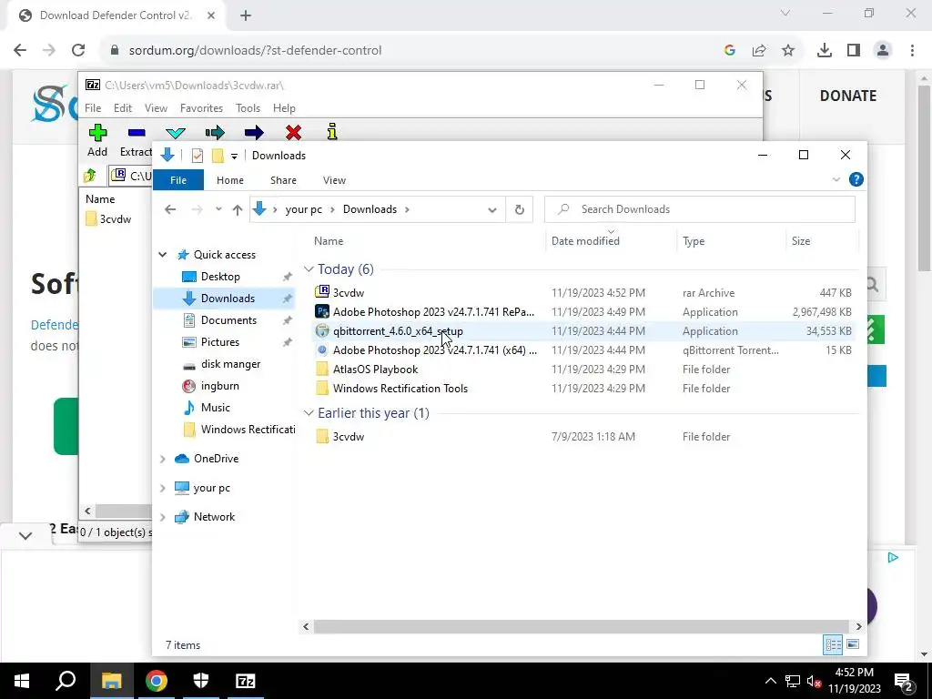Image resolution: width=932 pixels, height=699 pixels.
Task: Open Explorer recent locations dropdown
Action: [218, 209]
